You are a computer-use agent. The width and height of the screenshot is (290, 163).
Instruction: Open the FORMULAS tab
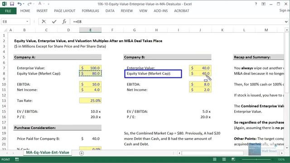tap(90, 11)
